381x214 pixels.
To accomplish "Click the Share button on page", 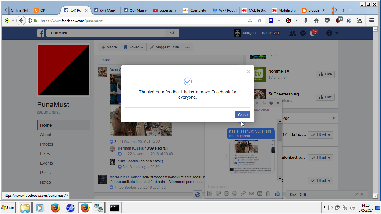I will 109,47.
